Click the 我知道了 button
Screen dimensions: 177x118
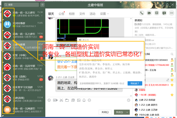[x=135, y=84]
